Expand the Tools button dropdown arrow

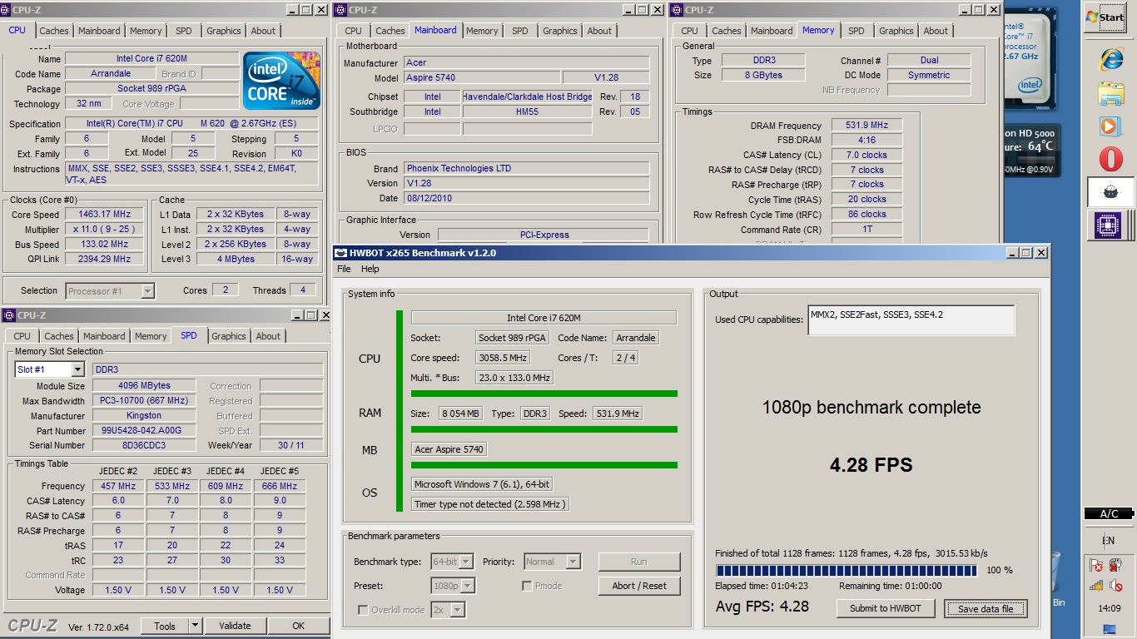tap(196, 626)
